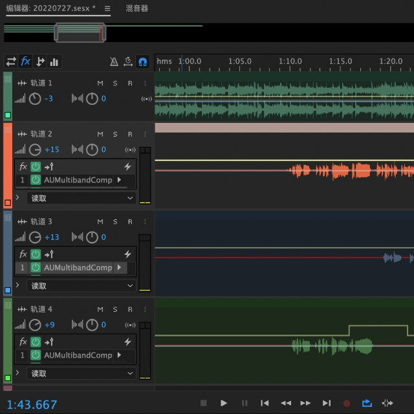
Task: Open editor panel menu beside 20220727.sesx
Action: click(x=107, y=8)
